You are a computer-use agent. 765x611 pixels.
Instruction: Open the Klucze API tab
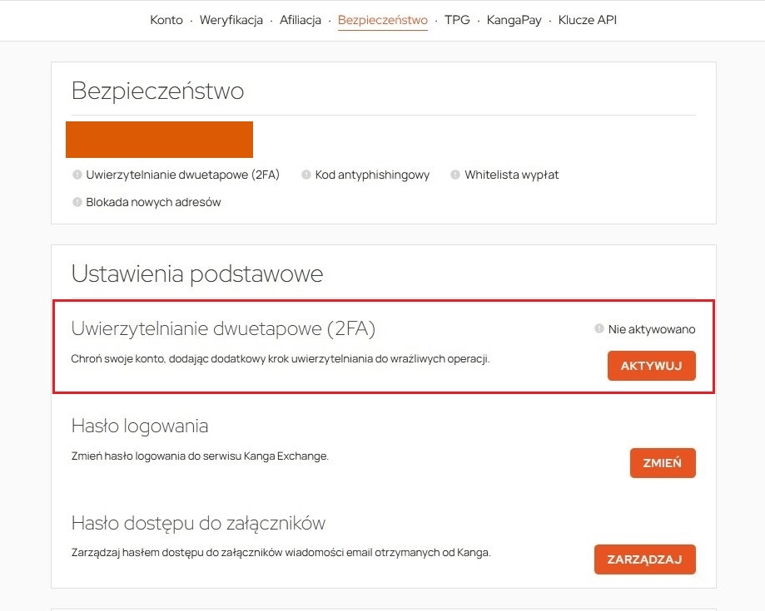[588, 20]
